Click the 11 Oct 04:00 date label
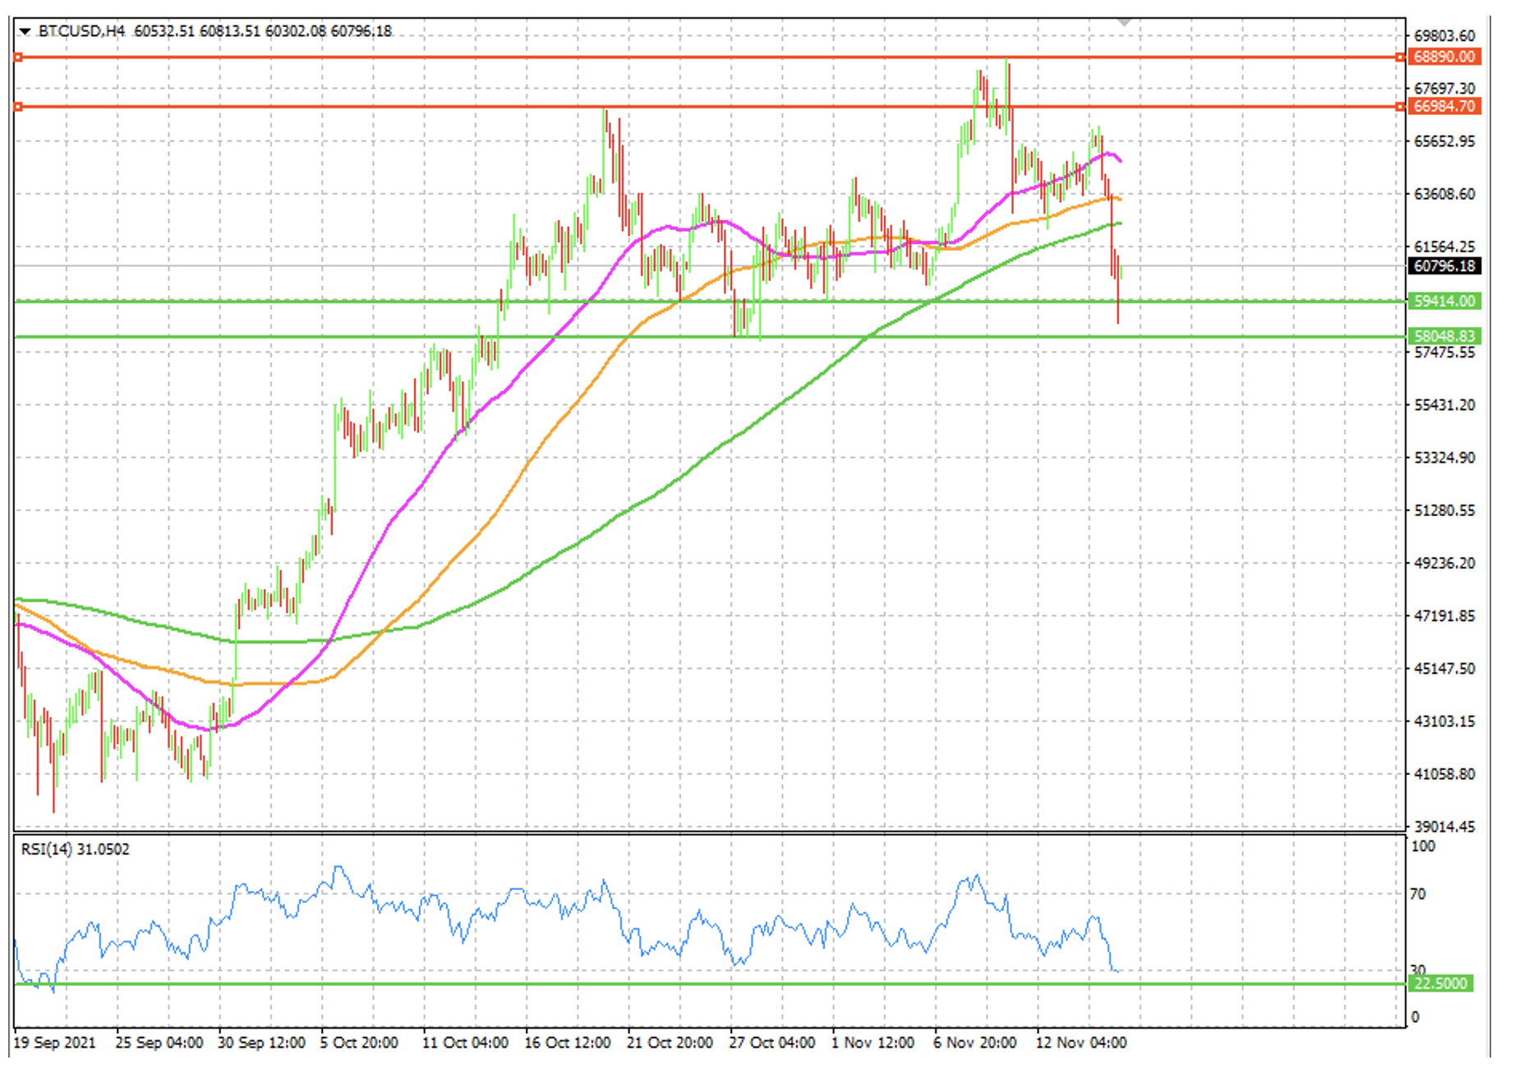Viewport: 1515px width, 1083px height. [x=465, y=1042]
